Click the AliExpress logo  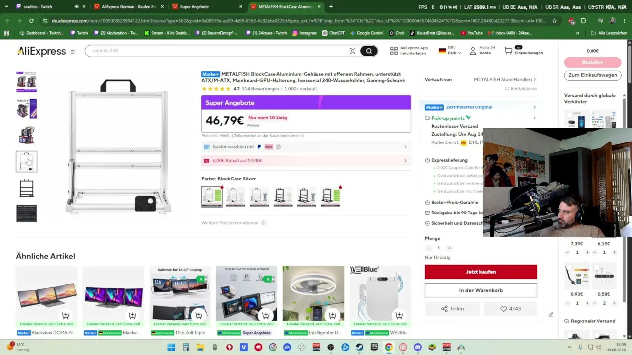pos(41,51)
